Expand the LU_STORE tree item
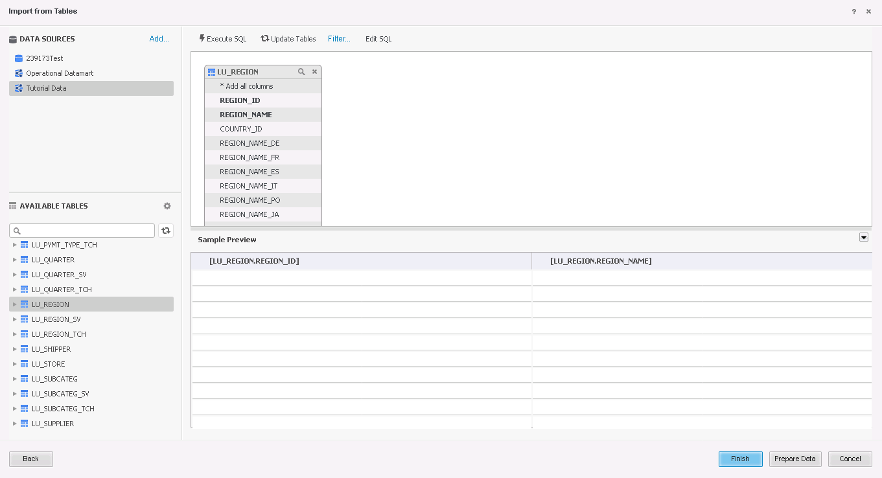The image size is (882, 478). pos(15,363)
